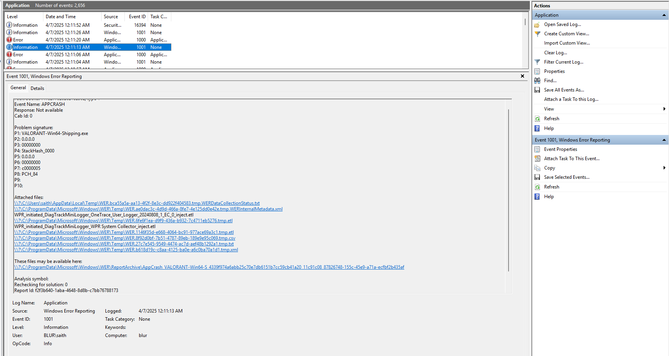Image resolution: width=669 pixels, height=356 pixels.
Task: Click the Save Selected Events disk icon
Action: pyautogui.click(x=537, y=177)
